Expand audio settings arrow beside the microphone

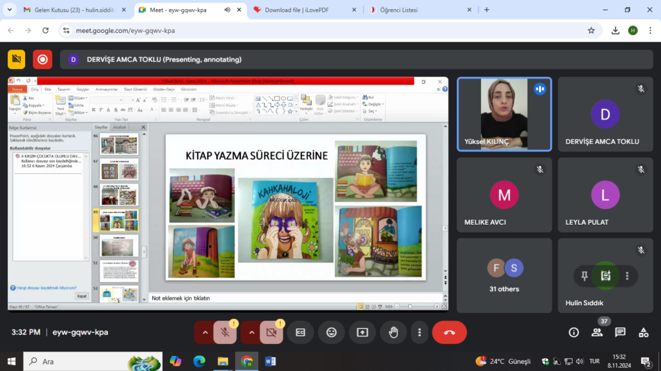click(x=205, y=332)
